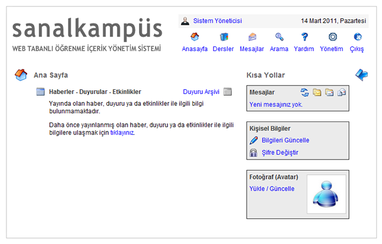Click the blue calendar icon beside Haberler heading
382x244 pixels.
(41, 91)
